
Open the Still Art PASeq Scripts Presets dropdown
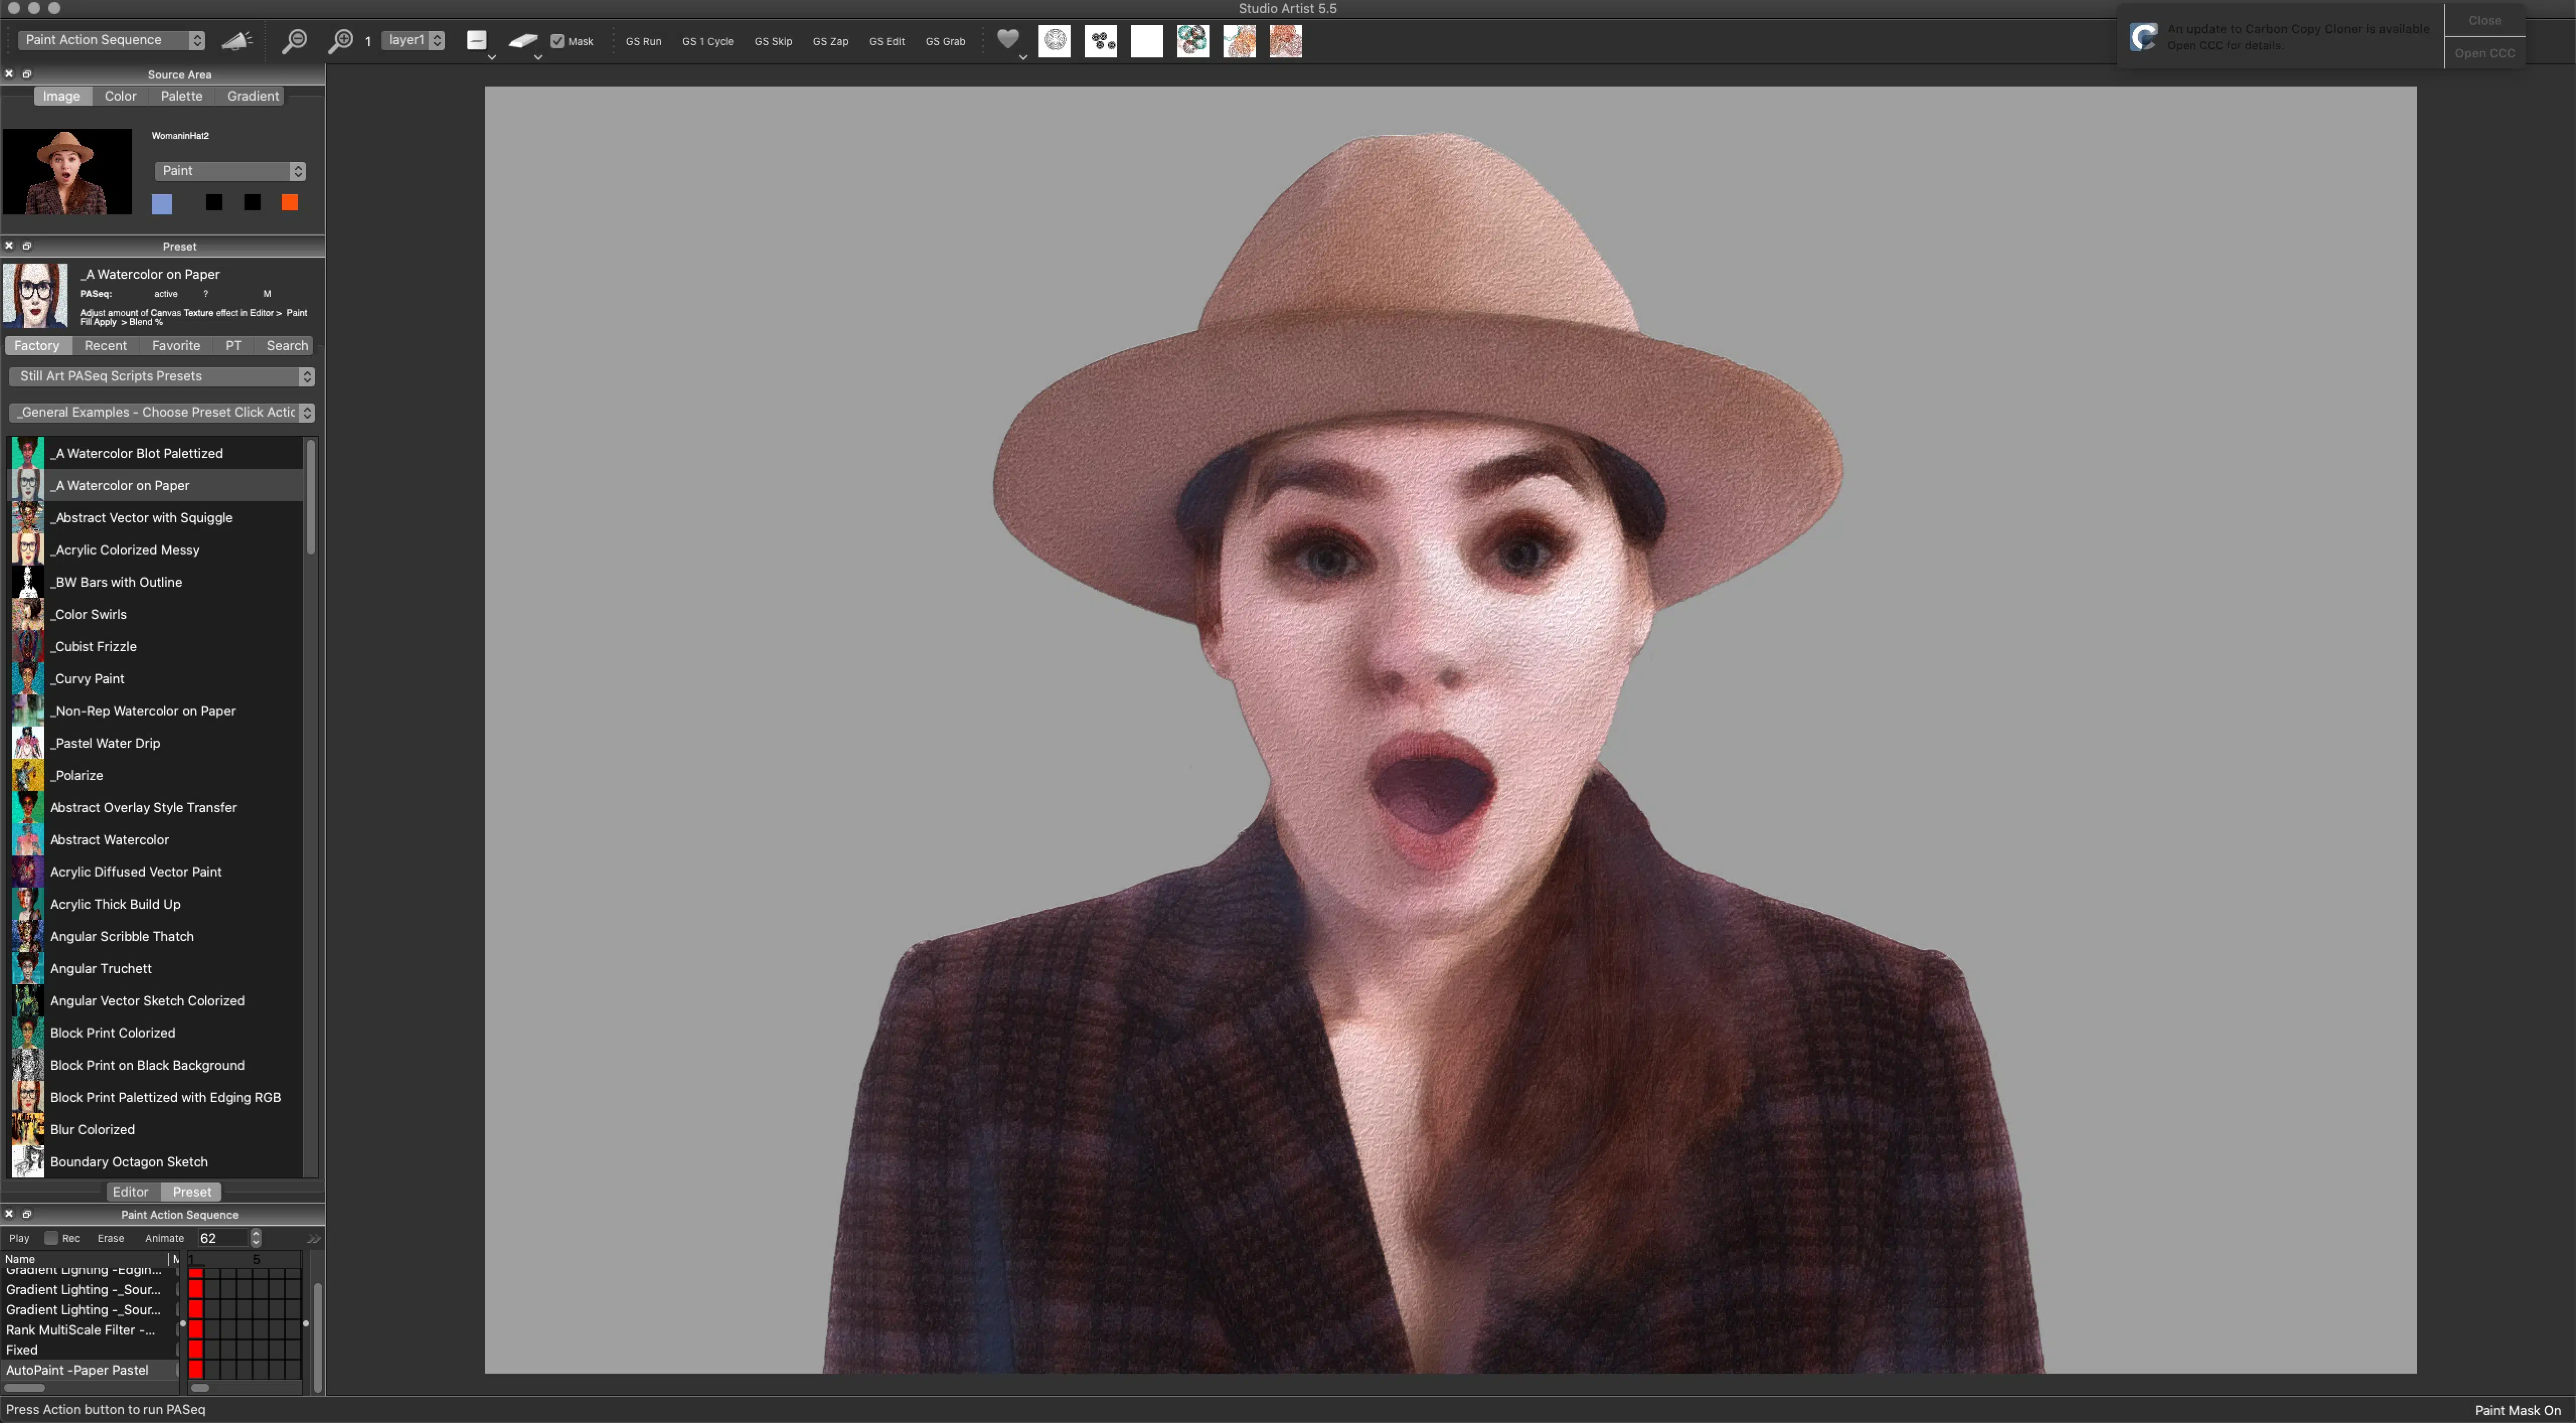[161, 376]
